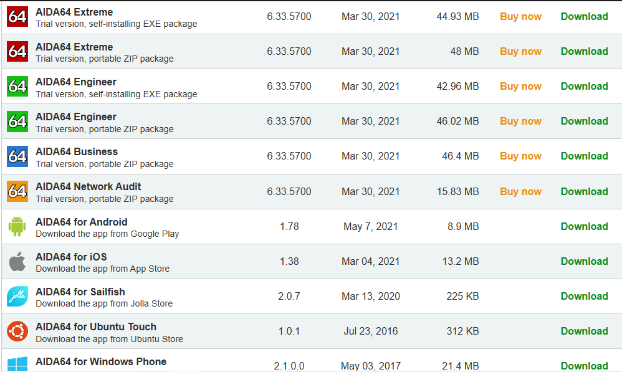Buy now AIDA64 Network Audit
This screenshot has width=622, height=372.
pyautogui.click(x=520, y=191)
